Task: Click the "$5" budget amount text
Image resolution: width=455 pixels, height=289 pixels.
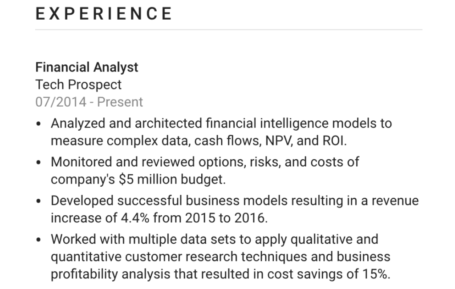Action: 125,180
